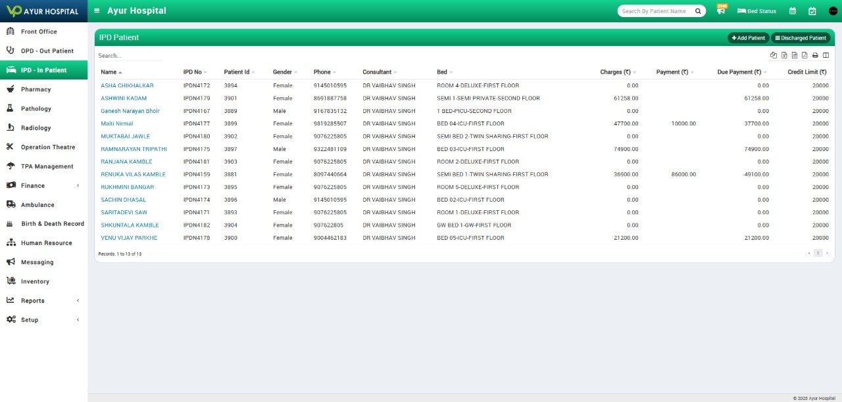Sort patients by Gender column
Screen dimensions: 842x402
point(282,72)
